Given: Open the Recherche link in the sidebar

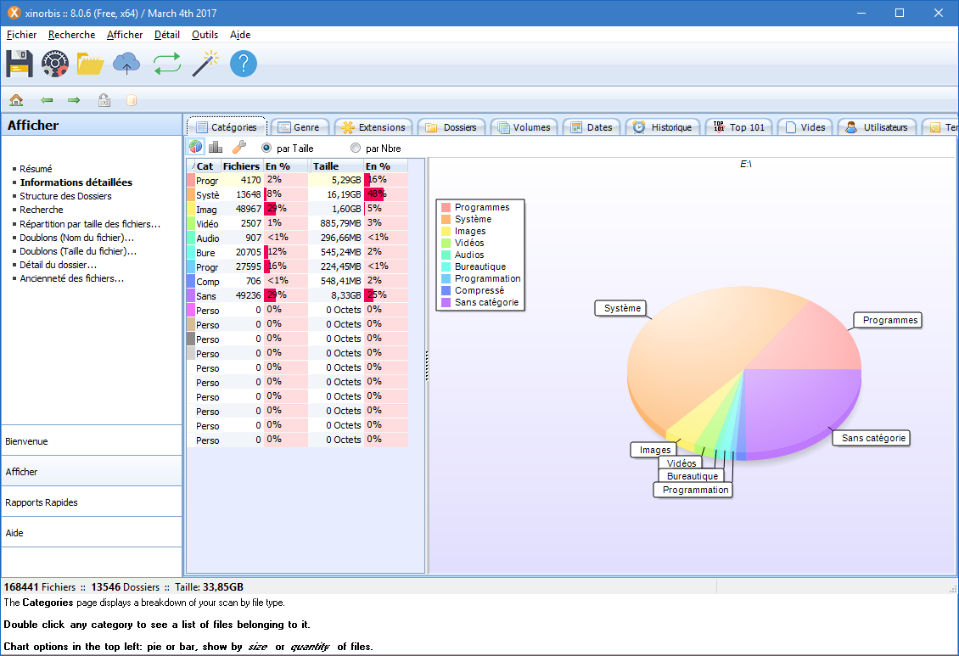Looking at the screenshot, I should [x=41, y=210].
